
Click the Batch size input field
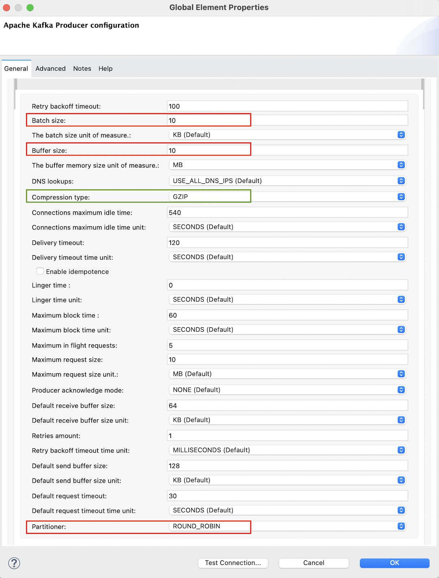coord(287,120)
